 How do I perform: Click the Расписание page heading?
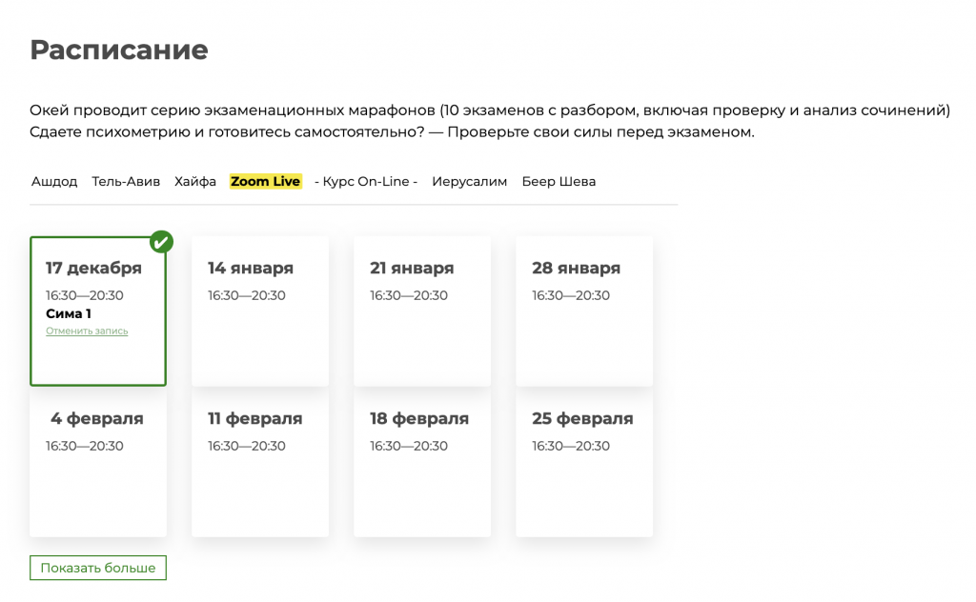click(x=119, y=50)
